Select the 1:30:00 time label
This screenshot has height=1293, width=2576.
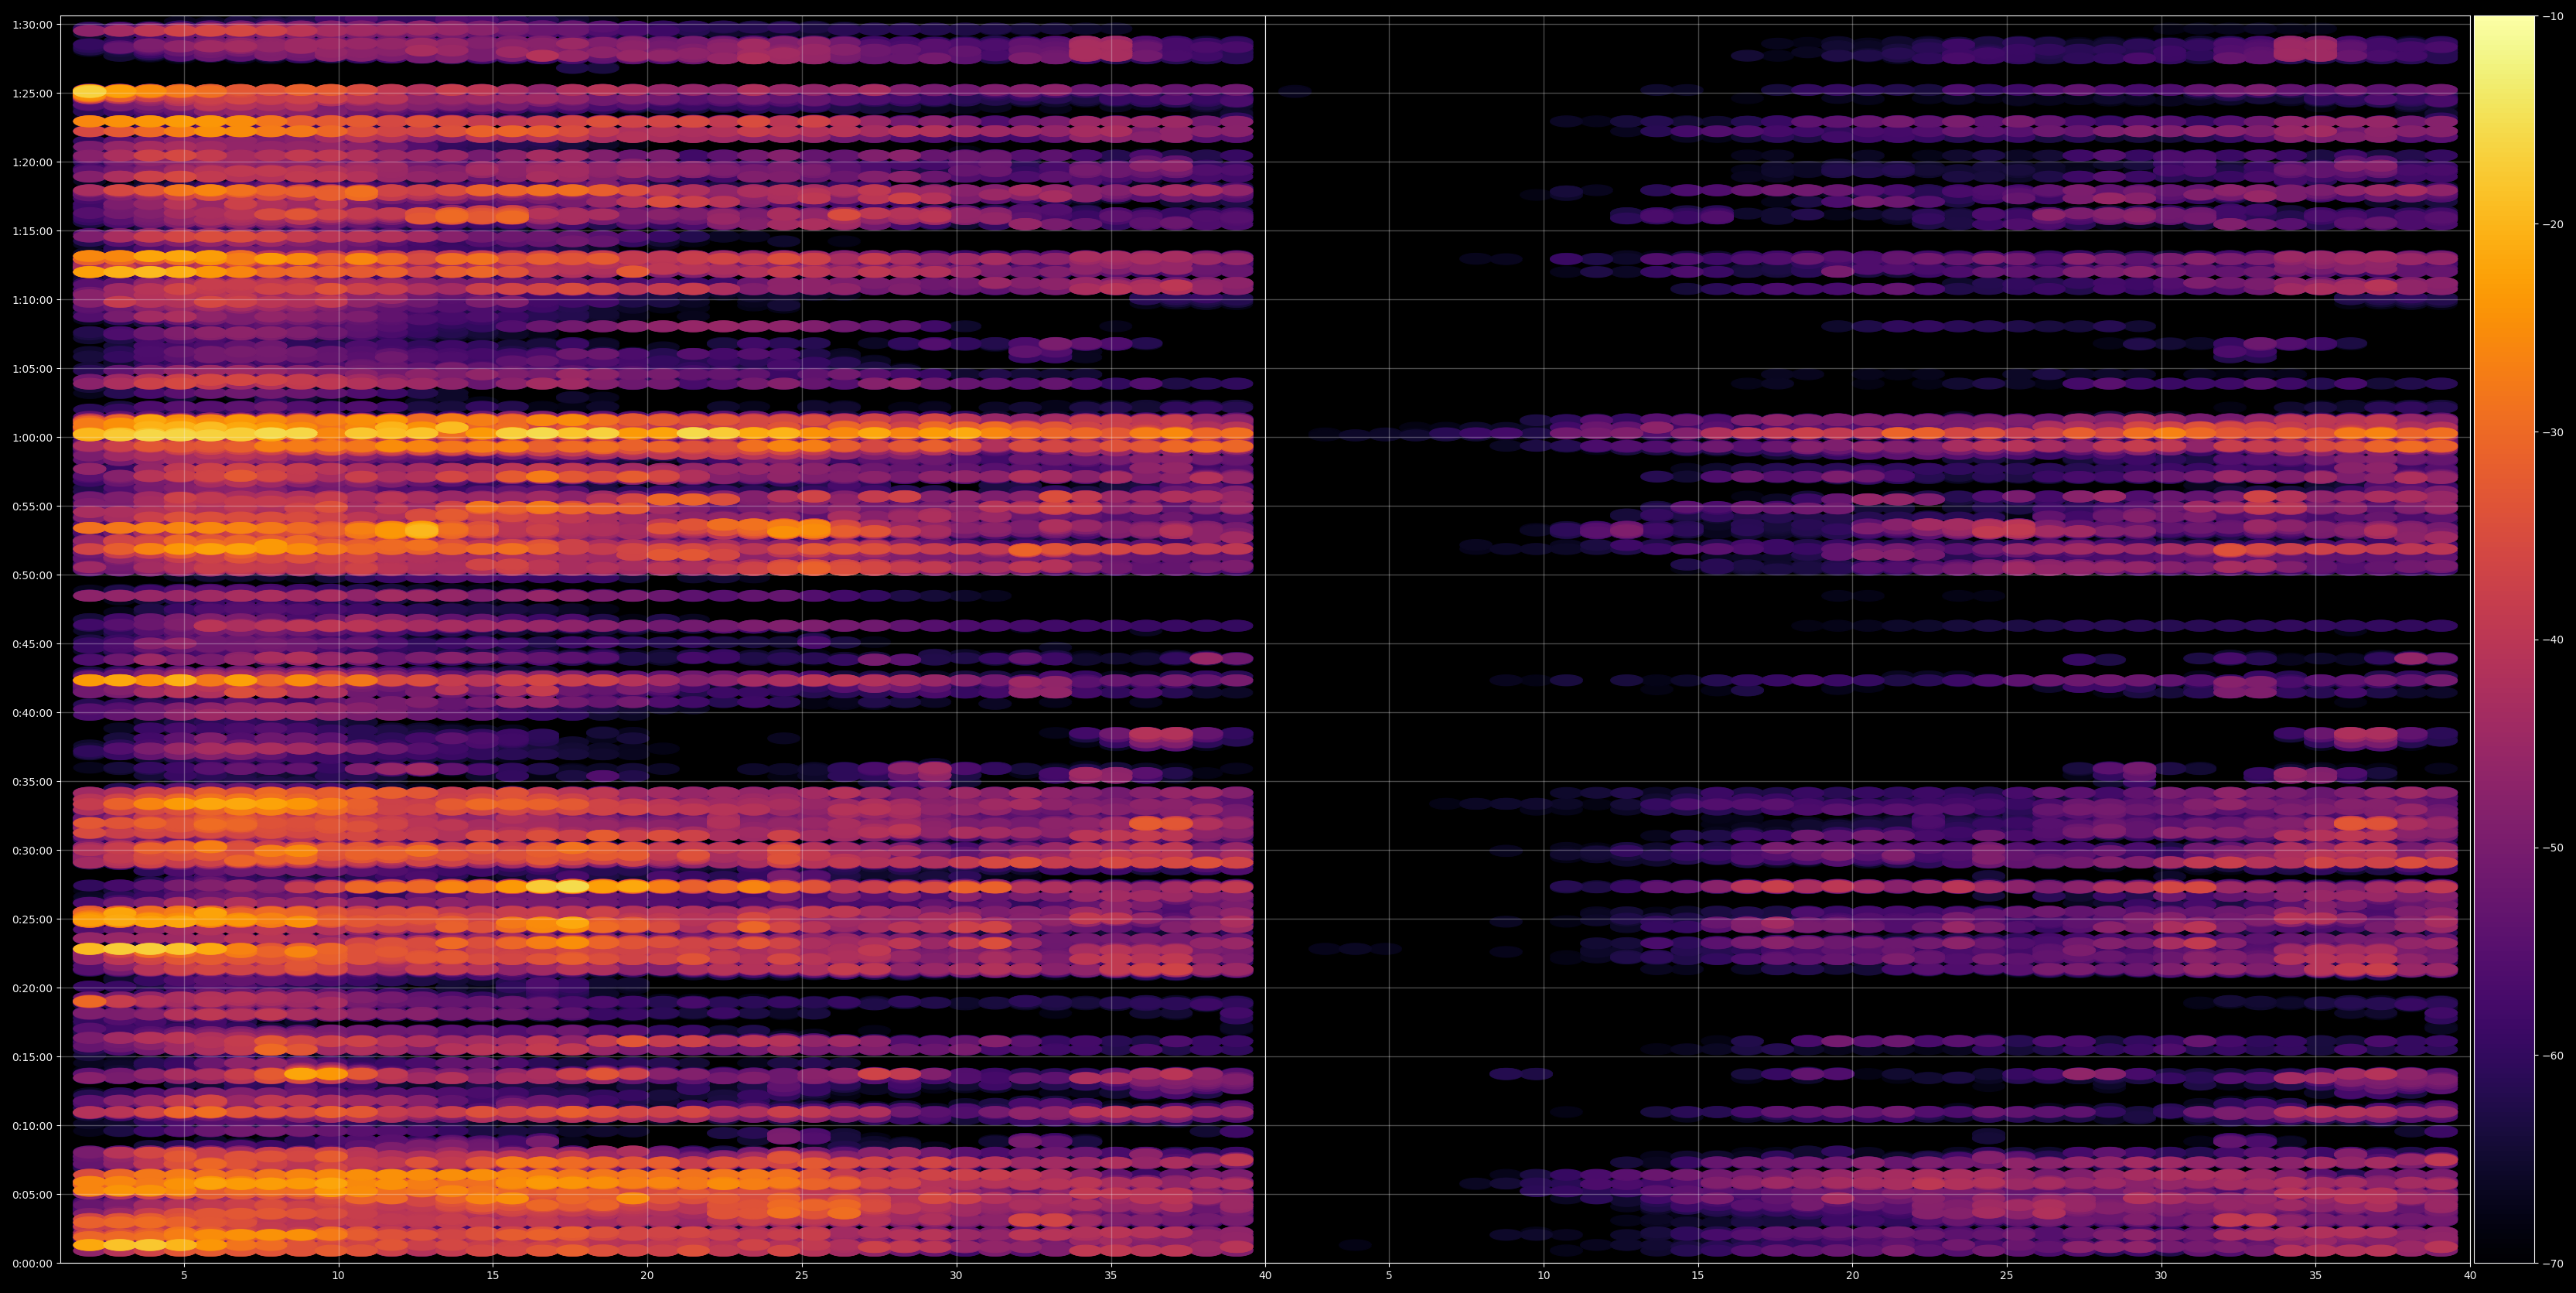click(32, 25)
